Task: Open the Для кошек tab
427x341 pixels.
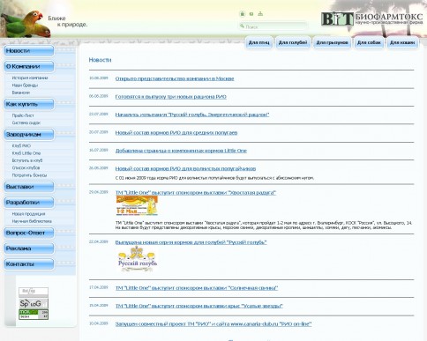Action: click(402, 43)
